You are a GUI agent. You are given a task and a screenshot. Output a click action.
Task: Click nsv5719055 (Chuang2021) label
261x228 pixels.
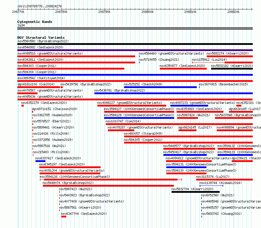click(159, 60)
